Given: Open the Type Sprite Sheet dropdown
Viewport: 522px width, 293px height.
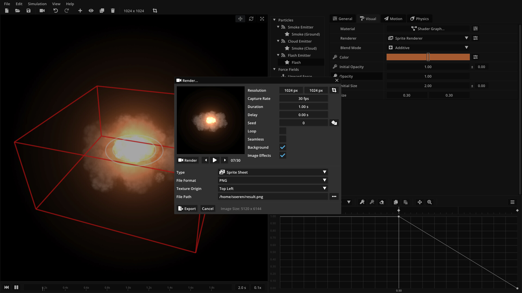Looking at the screenshot, I should [x=273, y=172].
